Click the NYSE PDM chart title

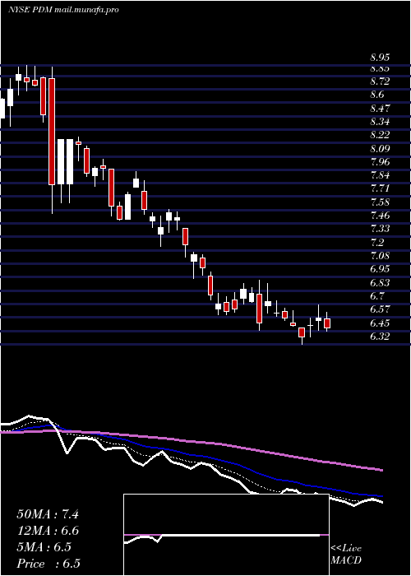(x=63, y=10)
